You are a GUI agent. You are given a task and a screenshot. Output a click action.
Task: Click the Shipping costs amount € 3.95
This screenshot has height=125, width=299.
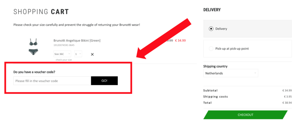[x=288, y=97]
